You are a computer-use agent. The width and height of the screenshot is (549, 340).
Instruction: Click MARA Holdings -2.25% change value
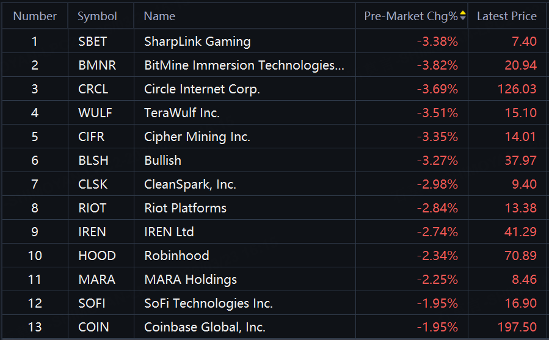coord(437,280)
